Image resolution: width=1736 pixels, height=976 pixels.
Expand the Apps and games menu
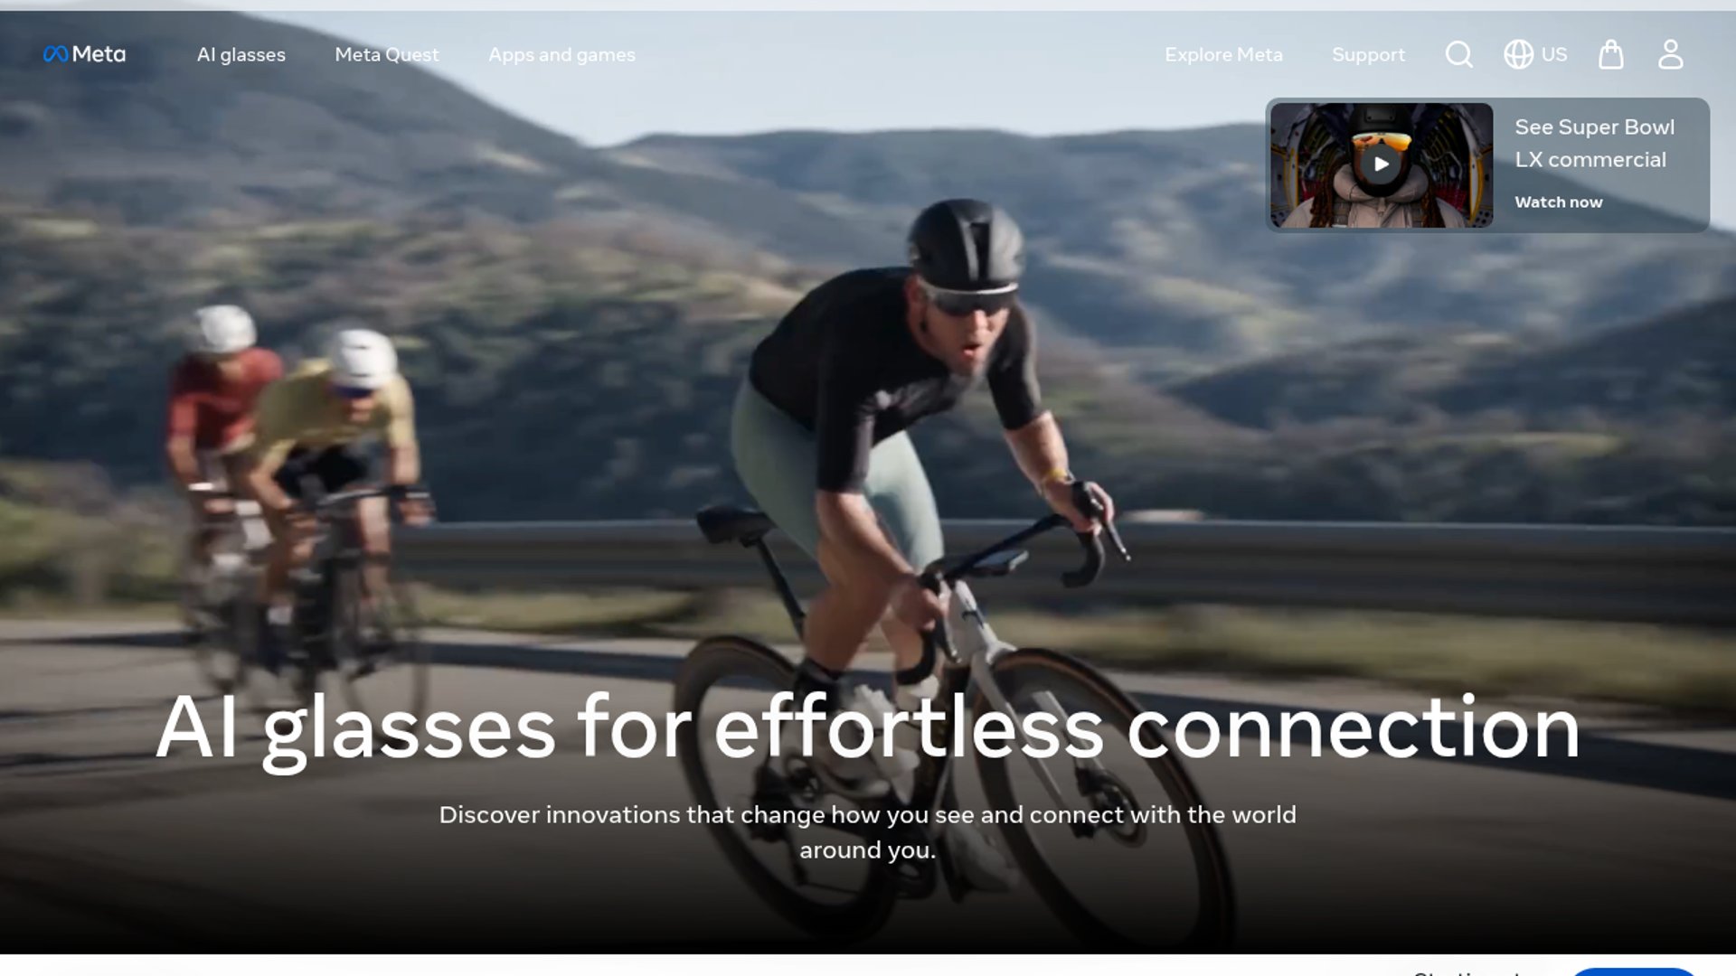[561, 54]
